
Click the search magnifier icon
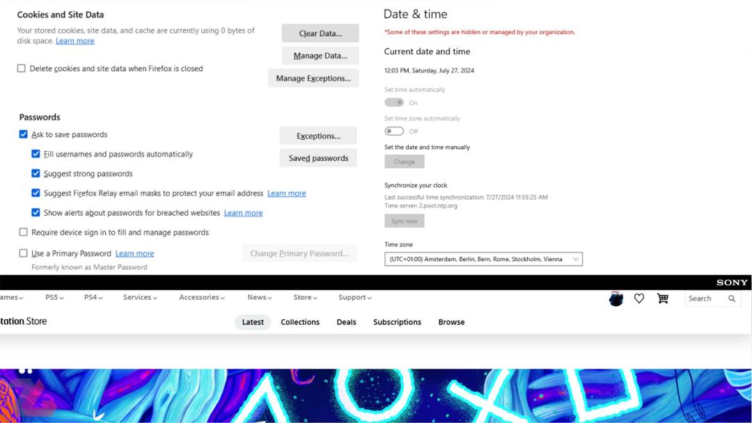pos(731,298)
